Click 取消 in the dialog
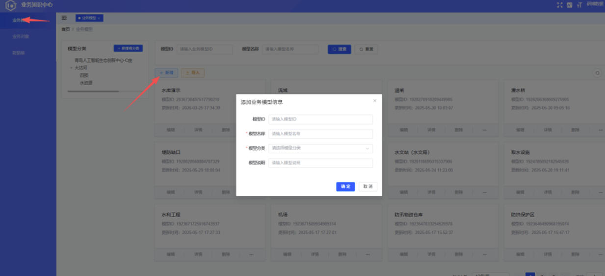This screenshot has width=605, height=276. click(368, 186)
